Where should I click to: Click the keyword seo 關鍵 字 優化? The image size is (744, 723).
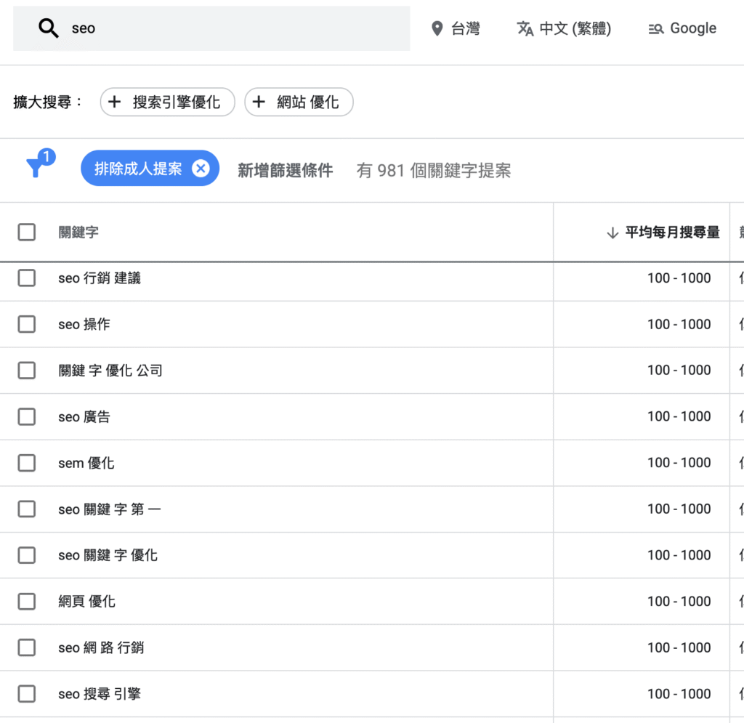pyautogui.click(x=108, y=555)
